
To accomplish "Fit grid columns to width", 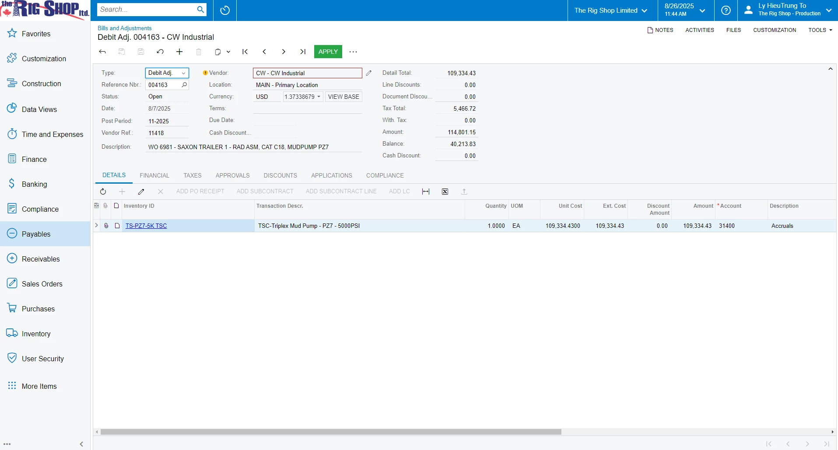I will tap(426, 192).
